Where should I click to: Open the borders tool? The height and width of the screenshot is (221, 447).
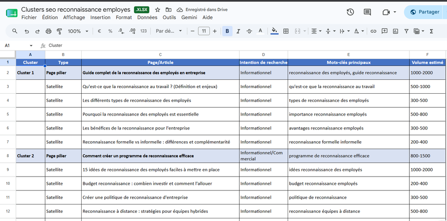tap(285, 31)
